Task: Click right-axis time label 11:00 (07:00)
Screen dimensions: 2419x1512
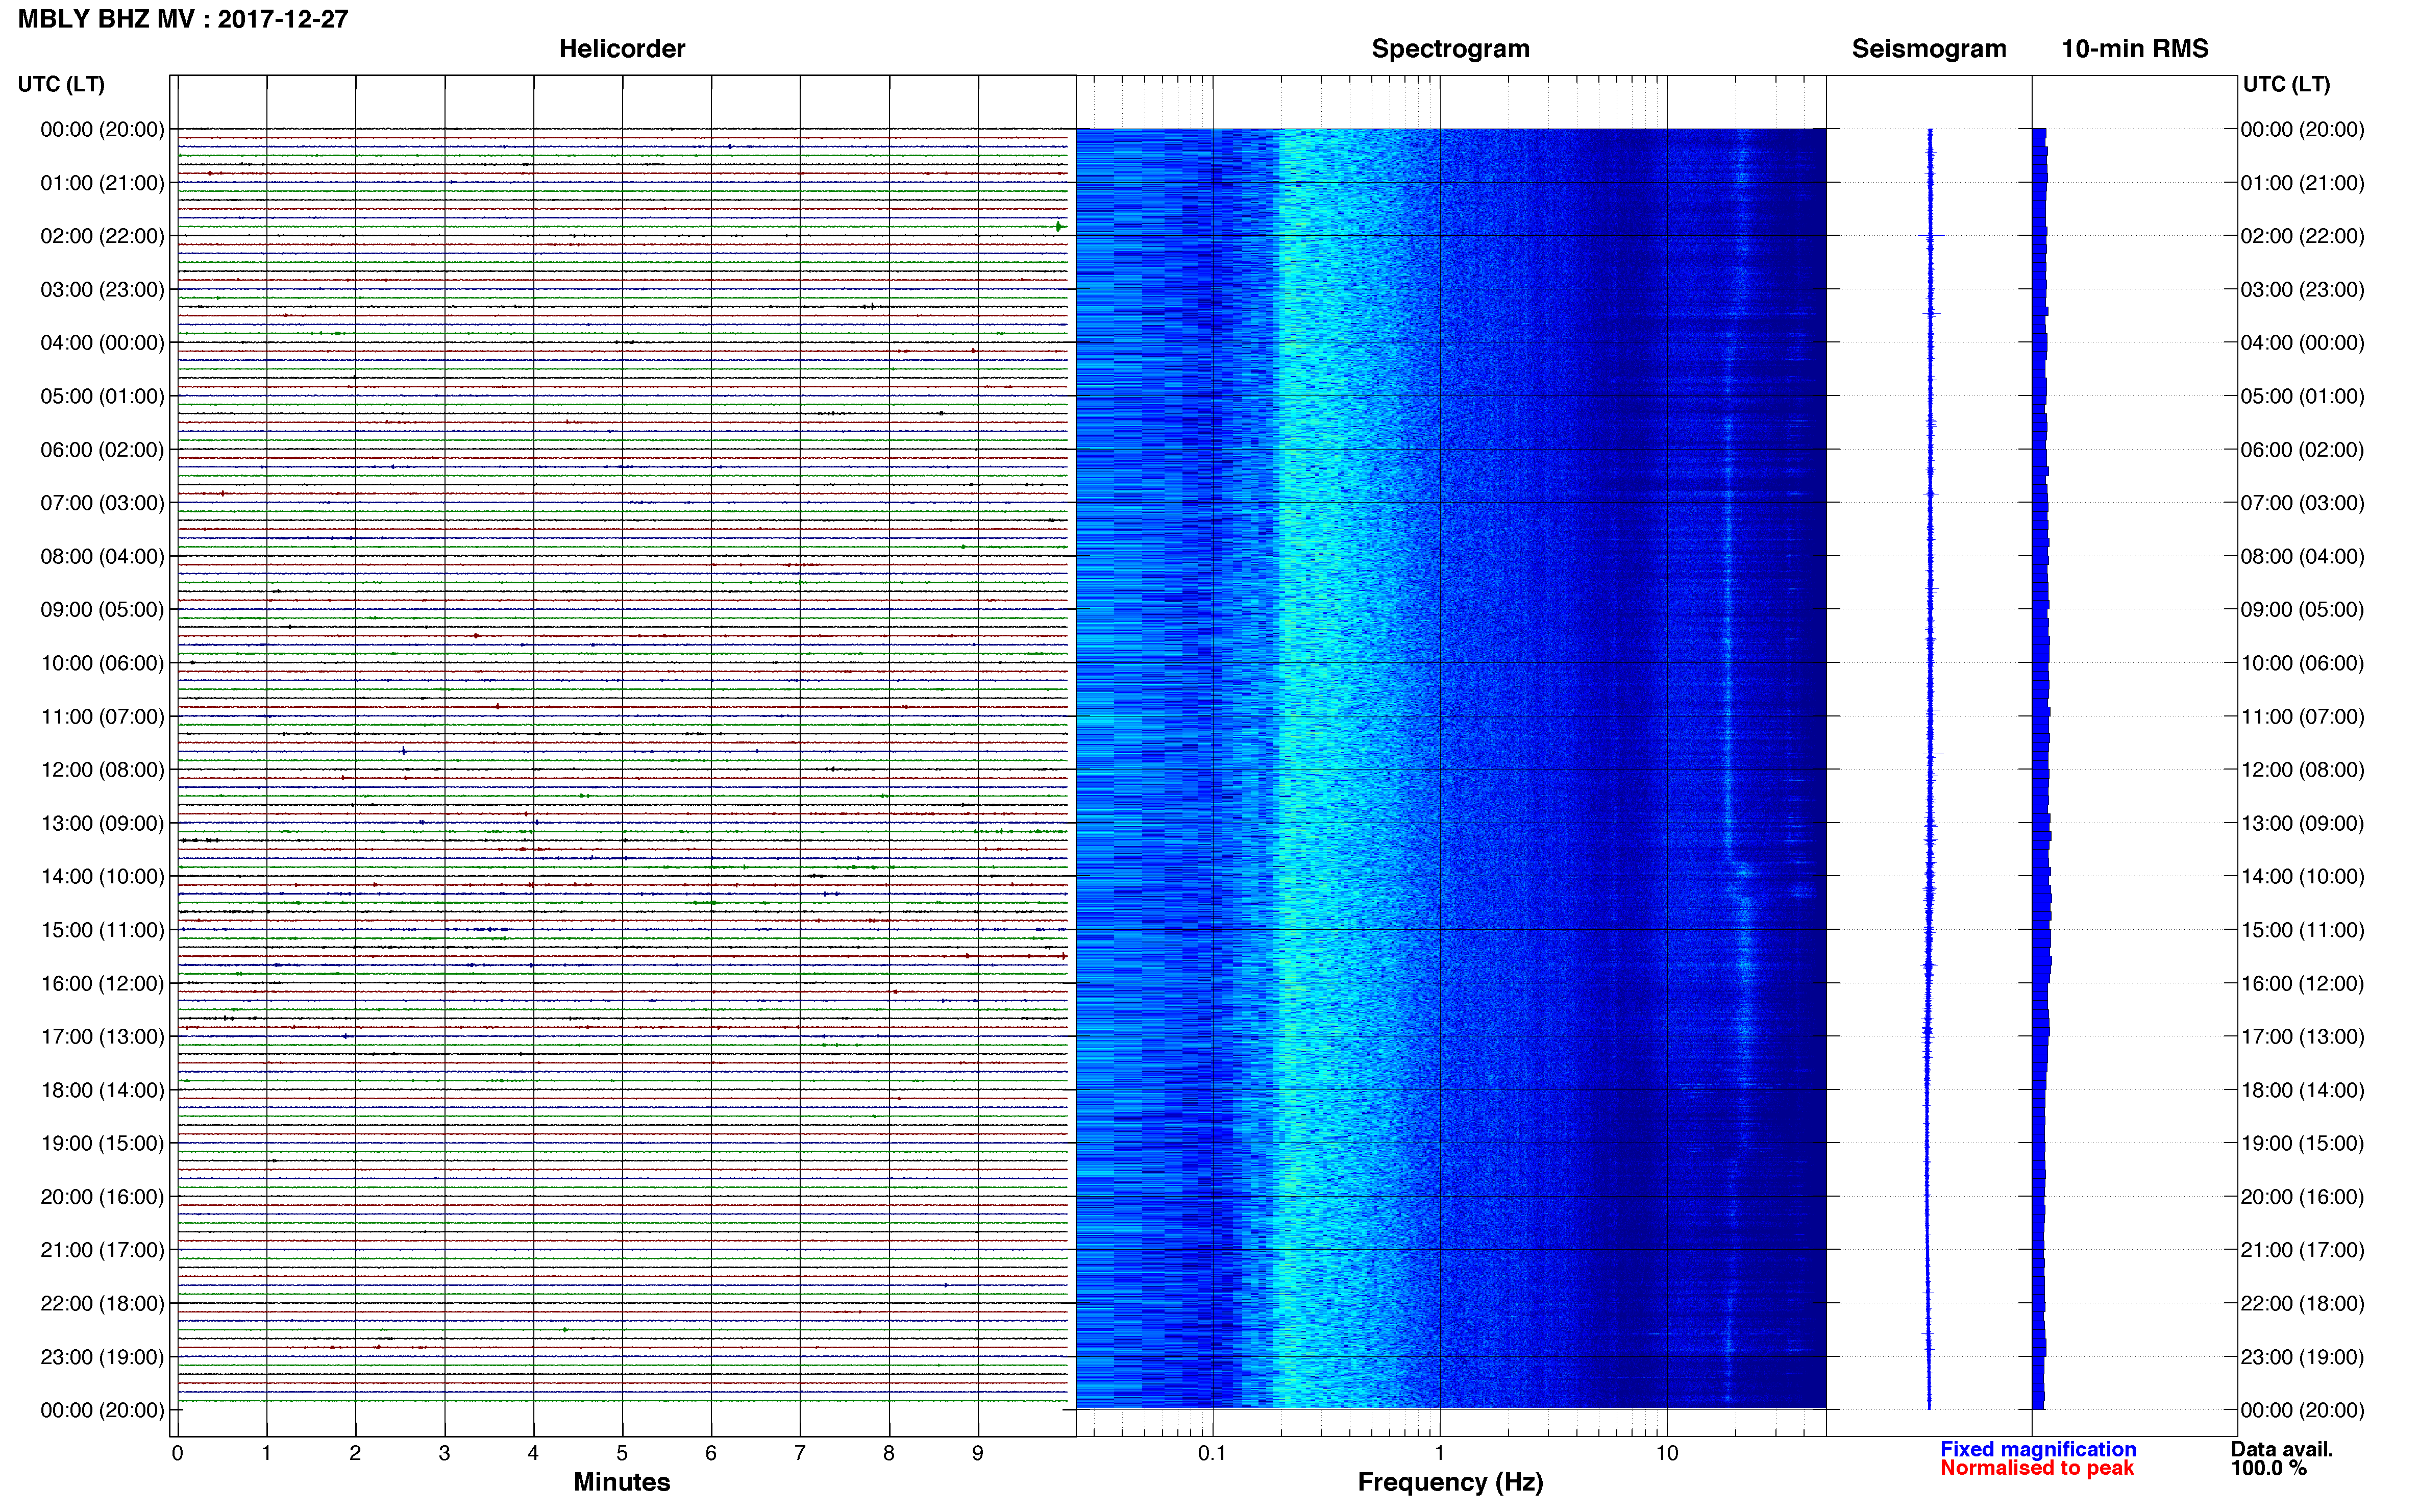Action: tap(2302, 717)
